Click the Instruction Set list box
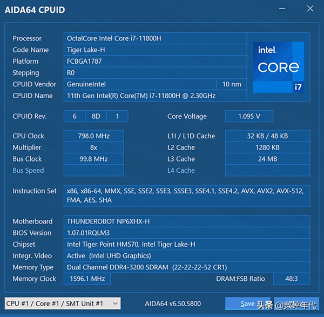The height and width of the screenshot is (317, 324). [x=187, y=195]
